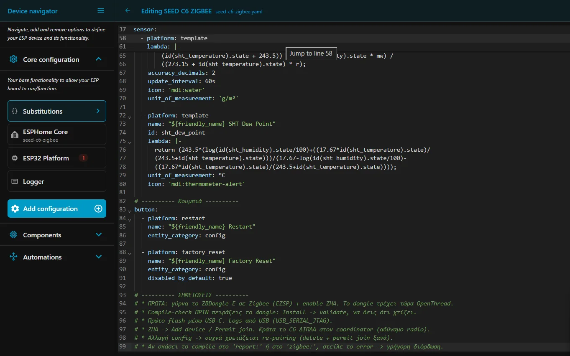The image size is (570, 356).
Task: Open the Device navigator hamburger menu
Action: pyautogui.click(x=101, y=11)
